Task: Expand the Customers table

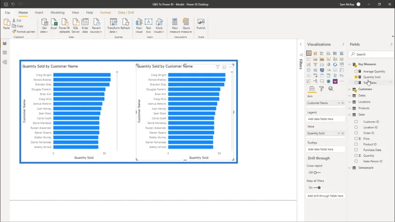Action: coord(350,89)
